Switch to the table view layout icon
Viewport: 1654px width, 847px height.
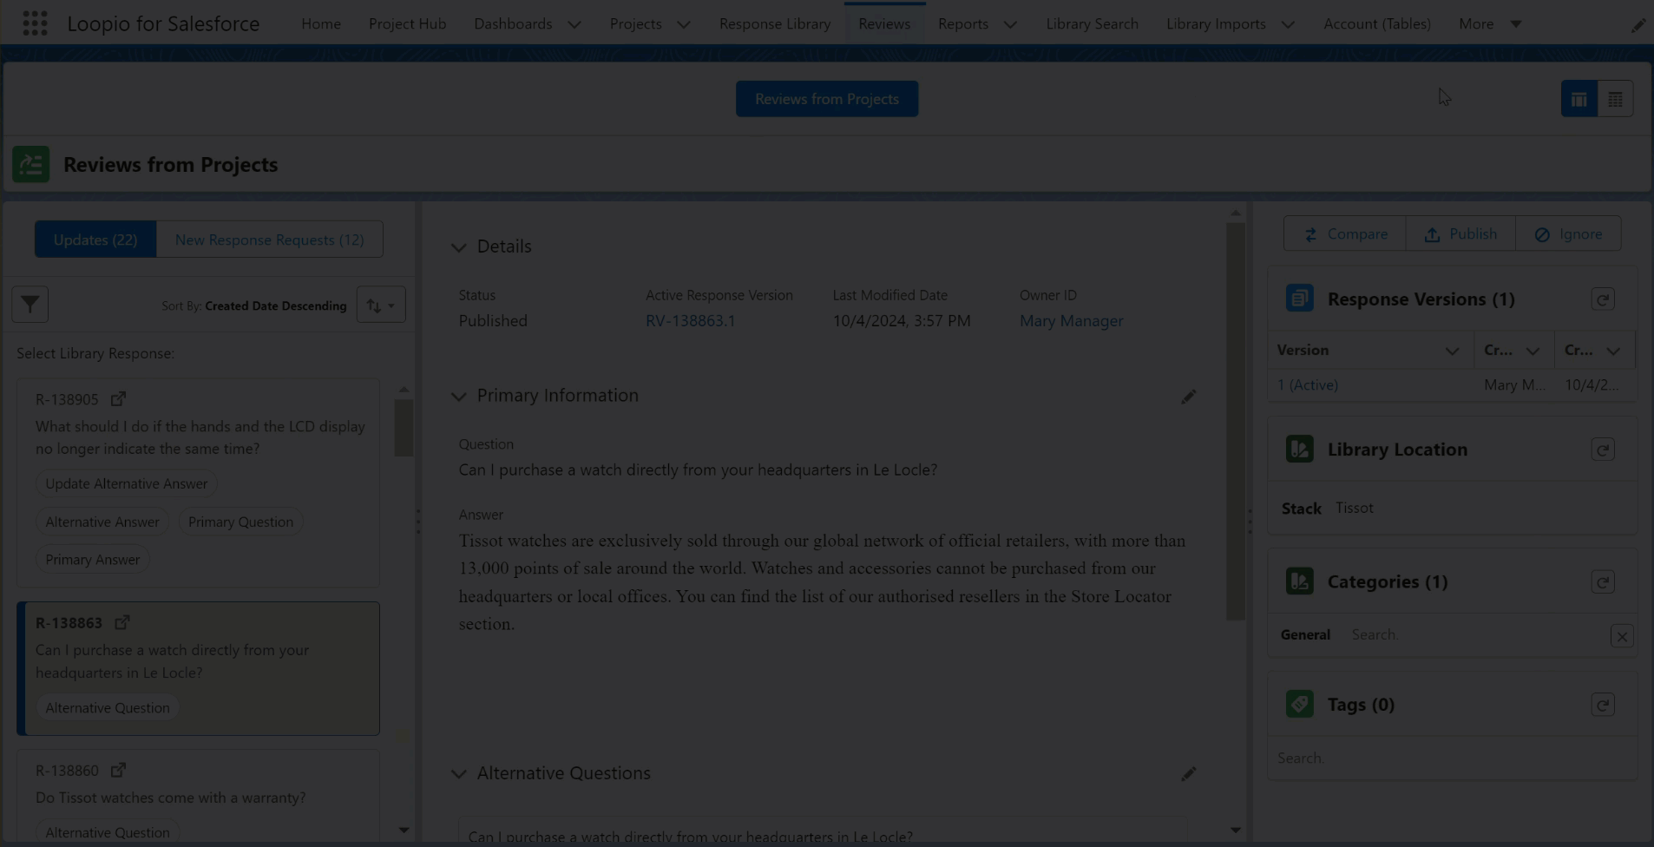[x=1615, y=99]
